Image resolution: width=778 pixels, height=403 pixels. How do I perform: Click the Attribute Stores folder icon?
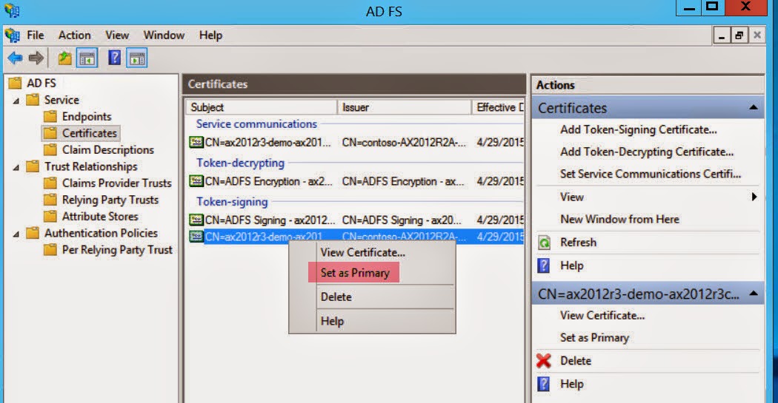point(50,217)
